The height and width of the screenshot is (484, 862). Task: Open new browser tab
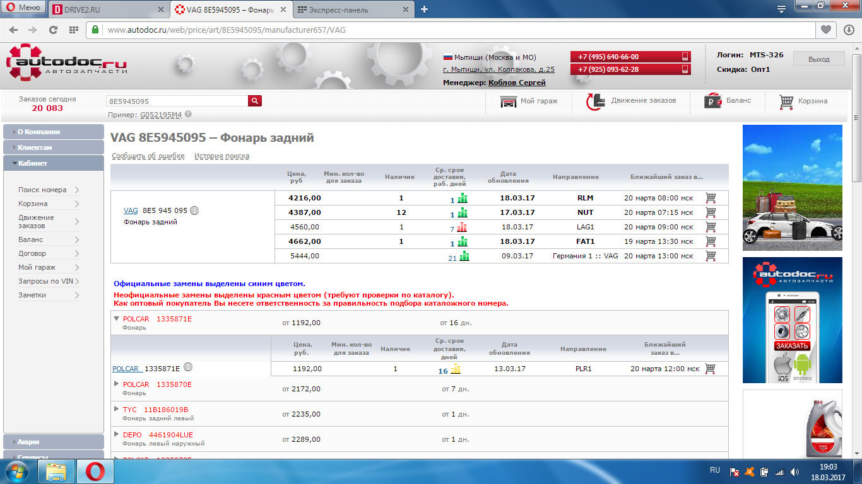point(424,9)
